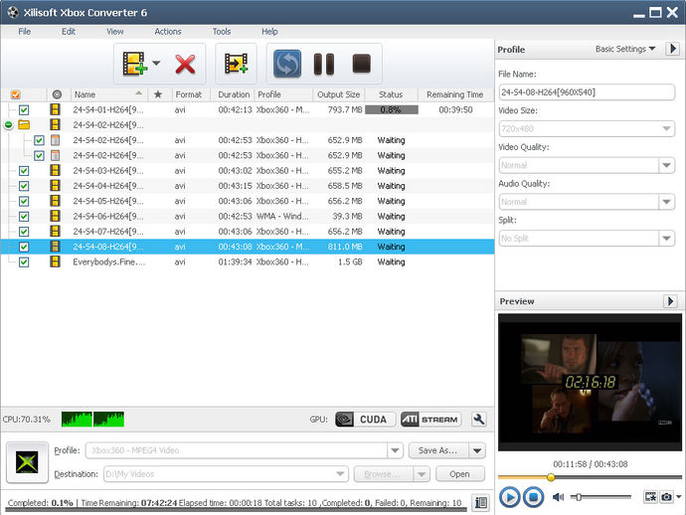Viewport: 686px width, 515px height.
Task: Open the Tools menu
Action: [222, 32]
